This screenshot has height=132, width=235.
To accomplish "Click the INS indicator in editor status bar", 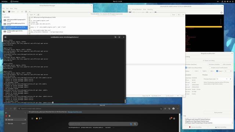I will (x=182, y=96).
